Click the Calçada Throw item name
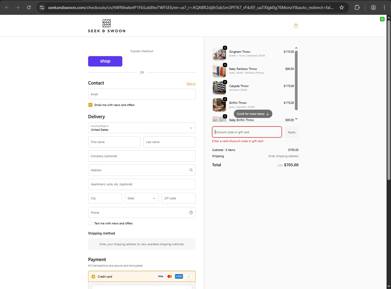Screen dimensions: 391x289 tap(239, 86)
